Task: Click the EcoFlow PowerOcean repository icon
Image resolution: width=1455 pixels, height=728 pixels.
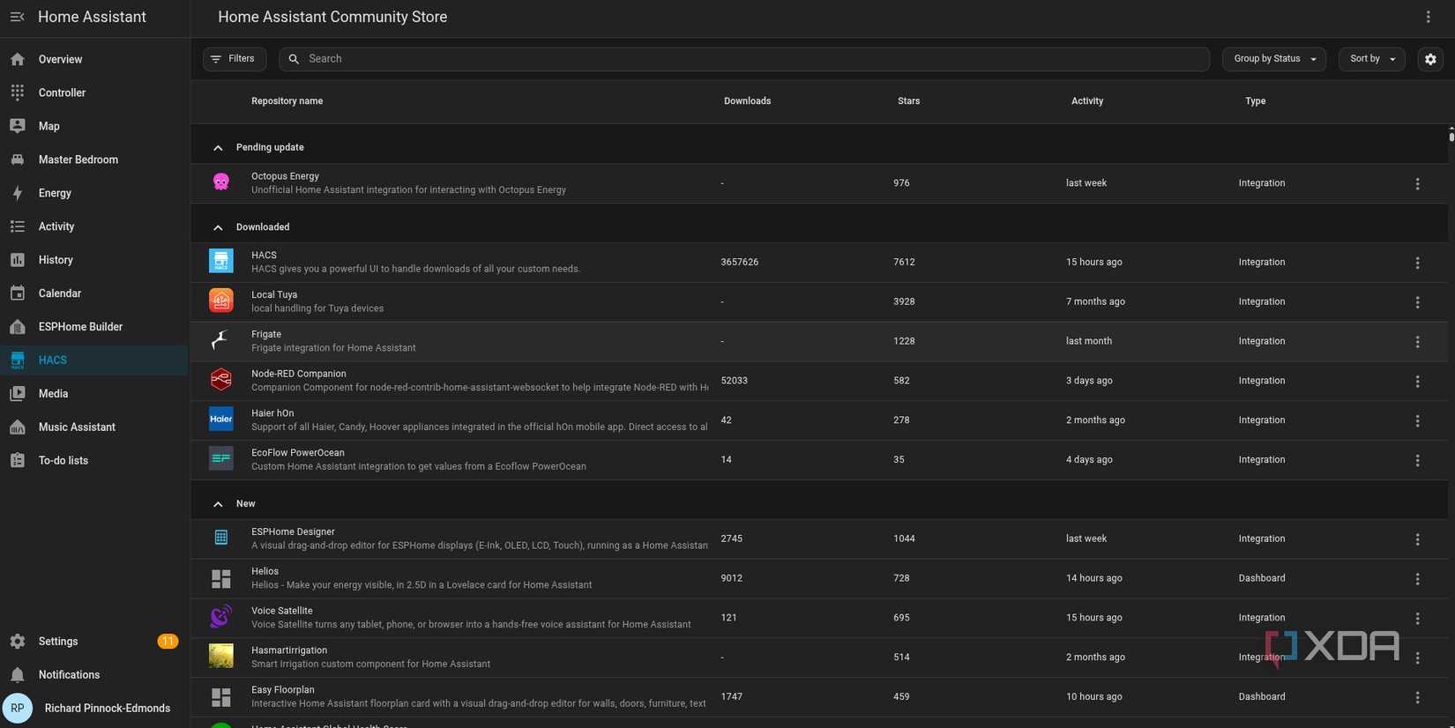Action: point(221,459)
